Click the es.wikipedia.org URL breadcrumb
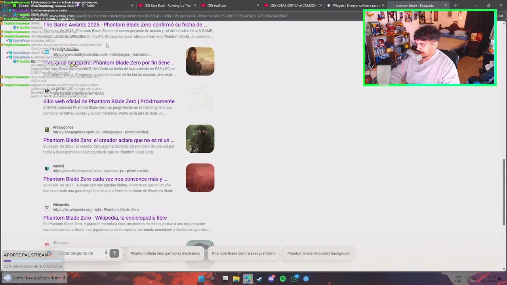Image resolution: width=507 pixels, height=285 pixels. (95, 210)
